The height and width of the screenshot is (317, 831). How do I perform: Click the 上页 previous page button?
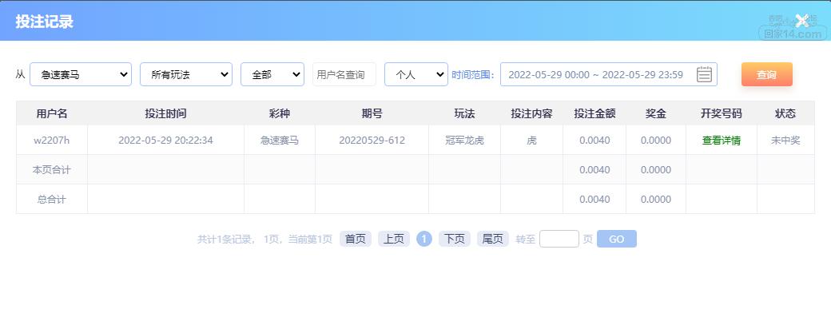(x=394, y=240)
